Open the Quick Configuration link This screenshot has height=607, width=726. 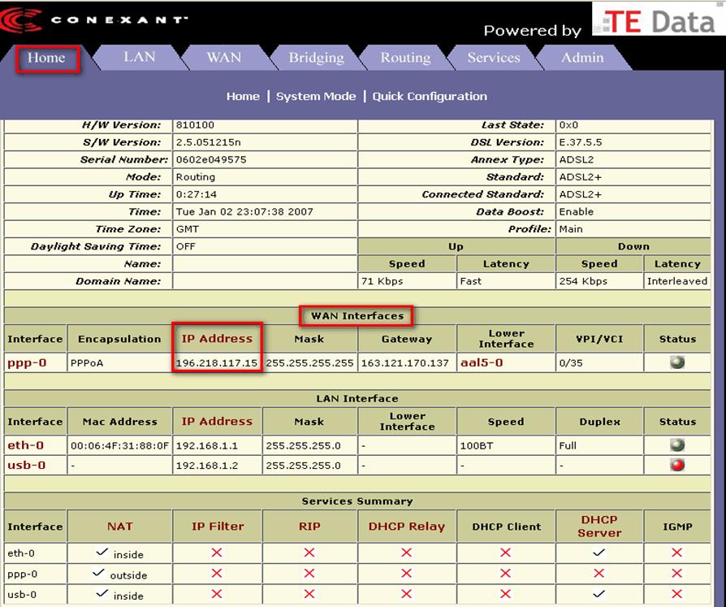tap(430, 96)
